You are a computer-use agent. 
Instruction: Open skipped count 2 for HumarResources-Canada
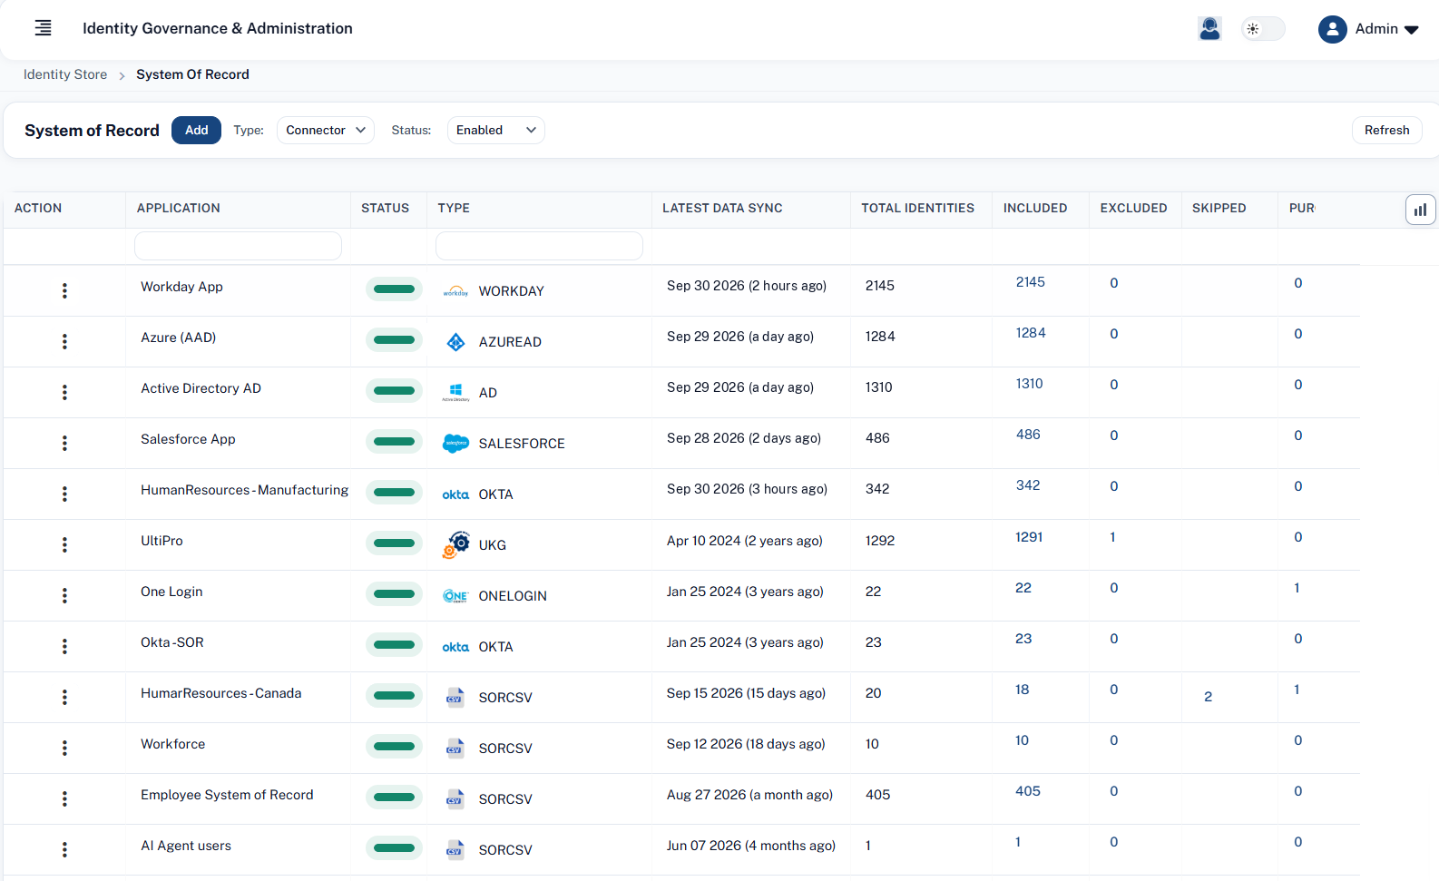pyautogui.click(x=1208, y=697)
